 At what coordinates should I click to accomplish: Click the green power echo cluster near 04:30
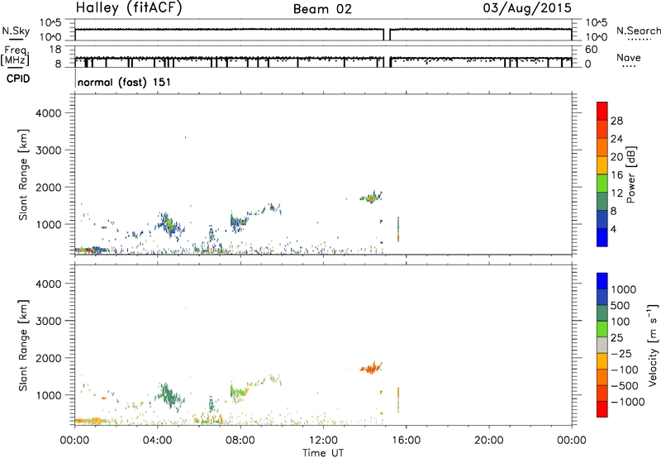[169, 224]
